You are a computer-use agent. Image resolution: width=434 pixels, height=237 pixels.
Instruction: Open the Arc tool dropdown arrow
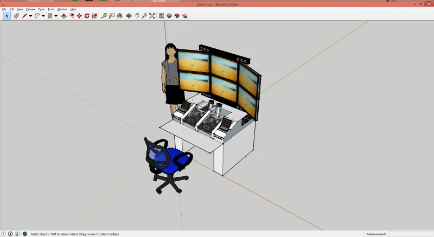click(43, 16)
